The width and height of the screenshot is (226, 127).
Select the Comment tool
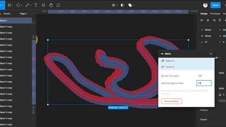58,5
